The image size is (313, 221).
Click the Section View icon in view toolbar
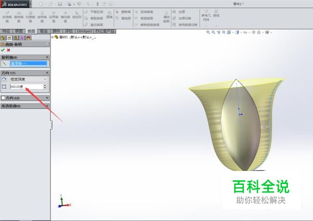click(224, 32)
